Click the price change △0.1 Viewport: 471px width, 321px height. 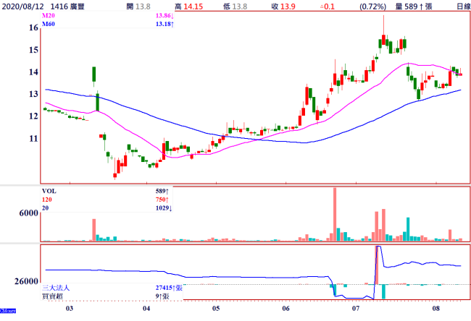coord(328,7)
